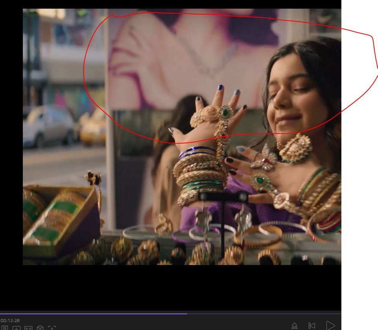Click the frame capture focus icon
This screenshot has height=330, width=378.
pos(52,328)
